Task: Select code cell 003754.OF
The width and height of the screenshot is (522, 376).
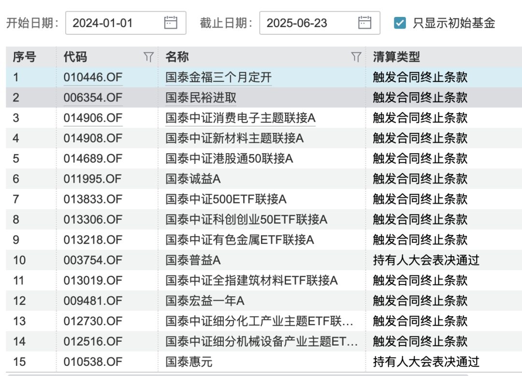Action: pyautogui.click(x=93, y=260)
